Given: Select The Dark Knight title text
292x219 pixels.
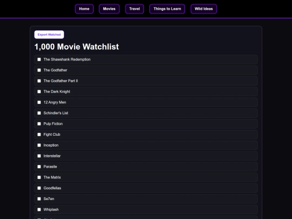Looking at the screenshot, I should [57, 91].
